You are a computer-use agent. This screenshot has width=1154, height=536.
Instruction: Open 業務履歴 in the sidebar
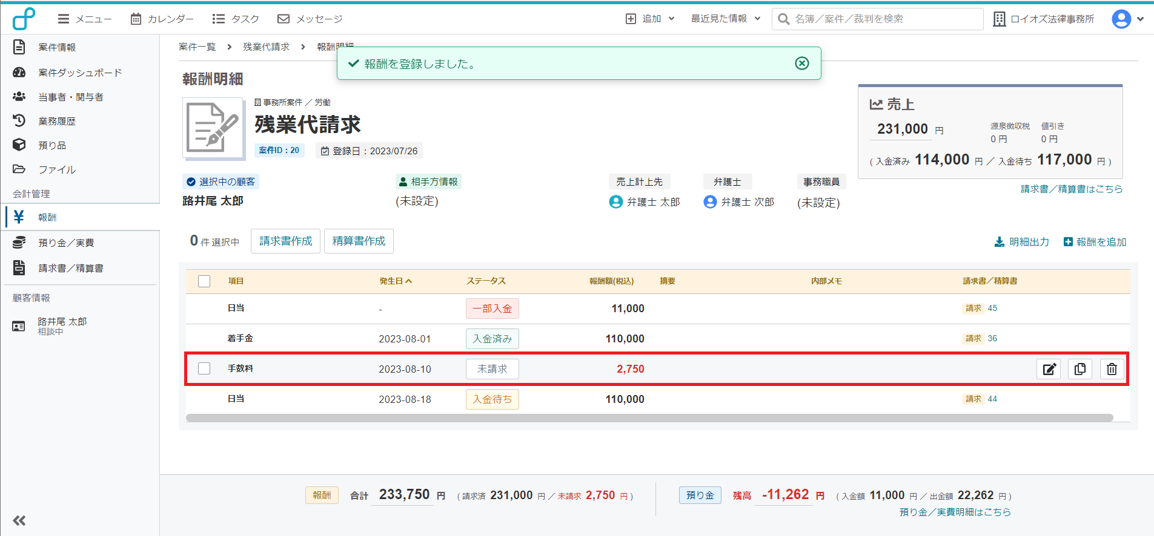pyautogui.click(x=57, y=121)
